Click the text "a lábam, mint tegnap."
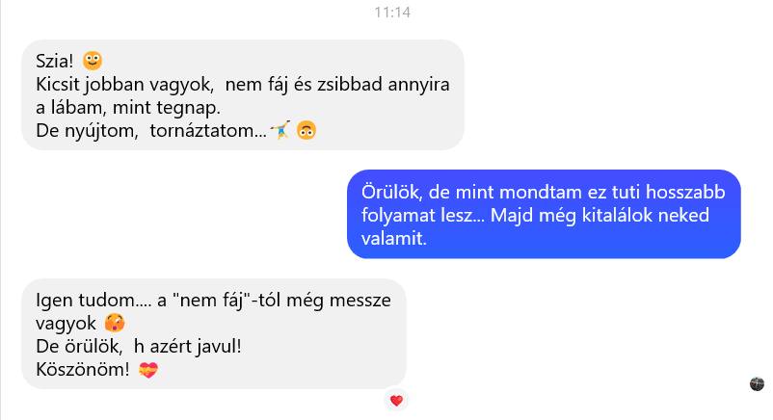 tap(128, 108)
